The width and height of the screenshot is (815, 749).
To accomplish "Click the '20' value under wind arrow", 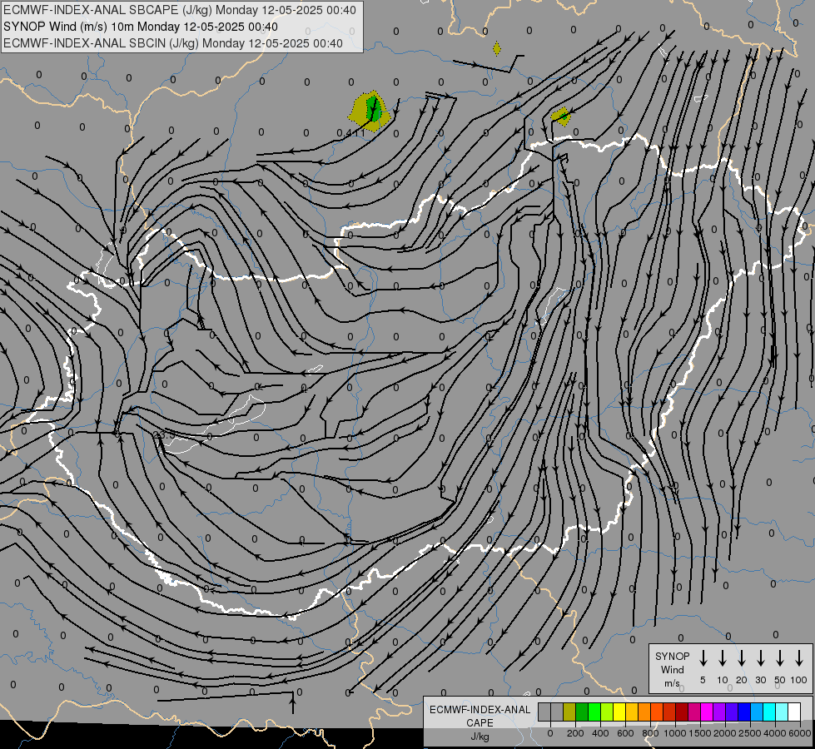I will pyautogui.click(x=742, y=680).
